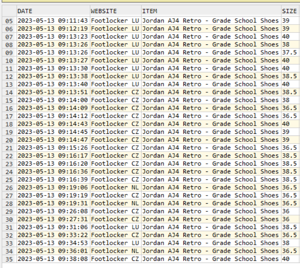Click size 36.5 in row 16

tap(289, 108)
